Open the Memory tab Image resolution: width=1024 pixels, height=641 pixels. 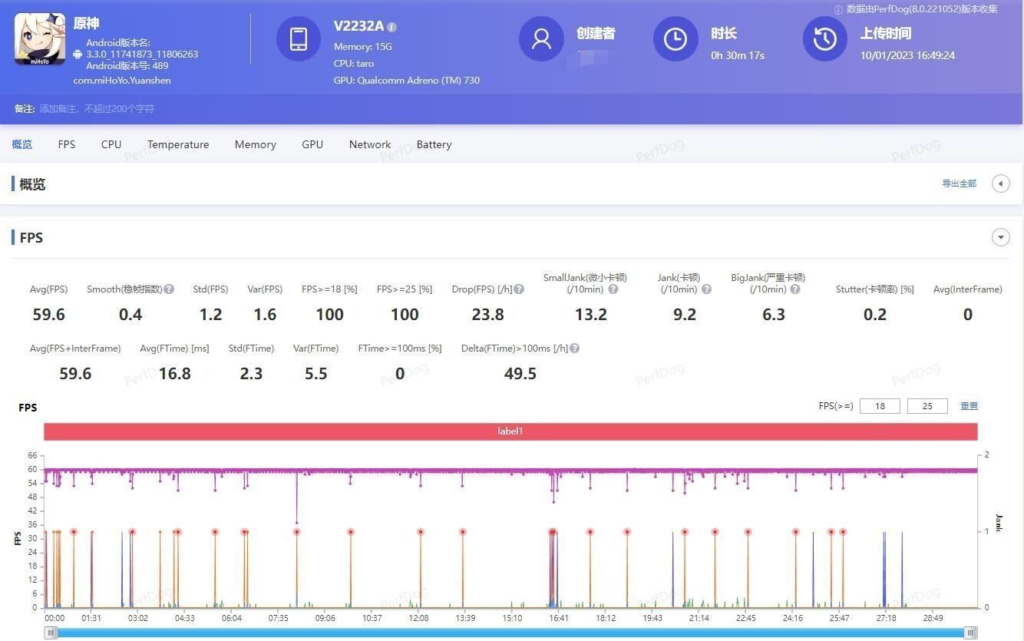(255, 144)
